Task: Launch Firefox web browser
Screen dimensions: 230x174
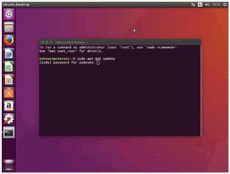Action: click(9, 41)
